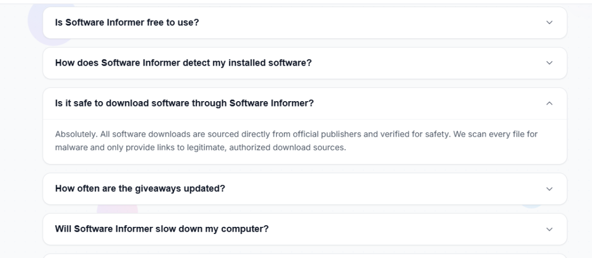Collapse the 'Is it safe to download' chevron
The height and width of the screenshot is (258, 592).
point(549,103)
